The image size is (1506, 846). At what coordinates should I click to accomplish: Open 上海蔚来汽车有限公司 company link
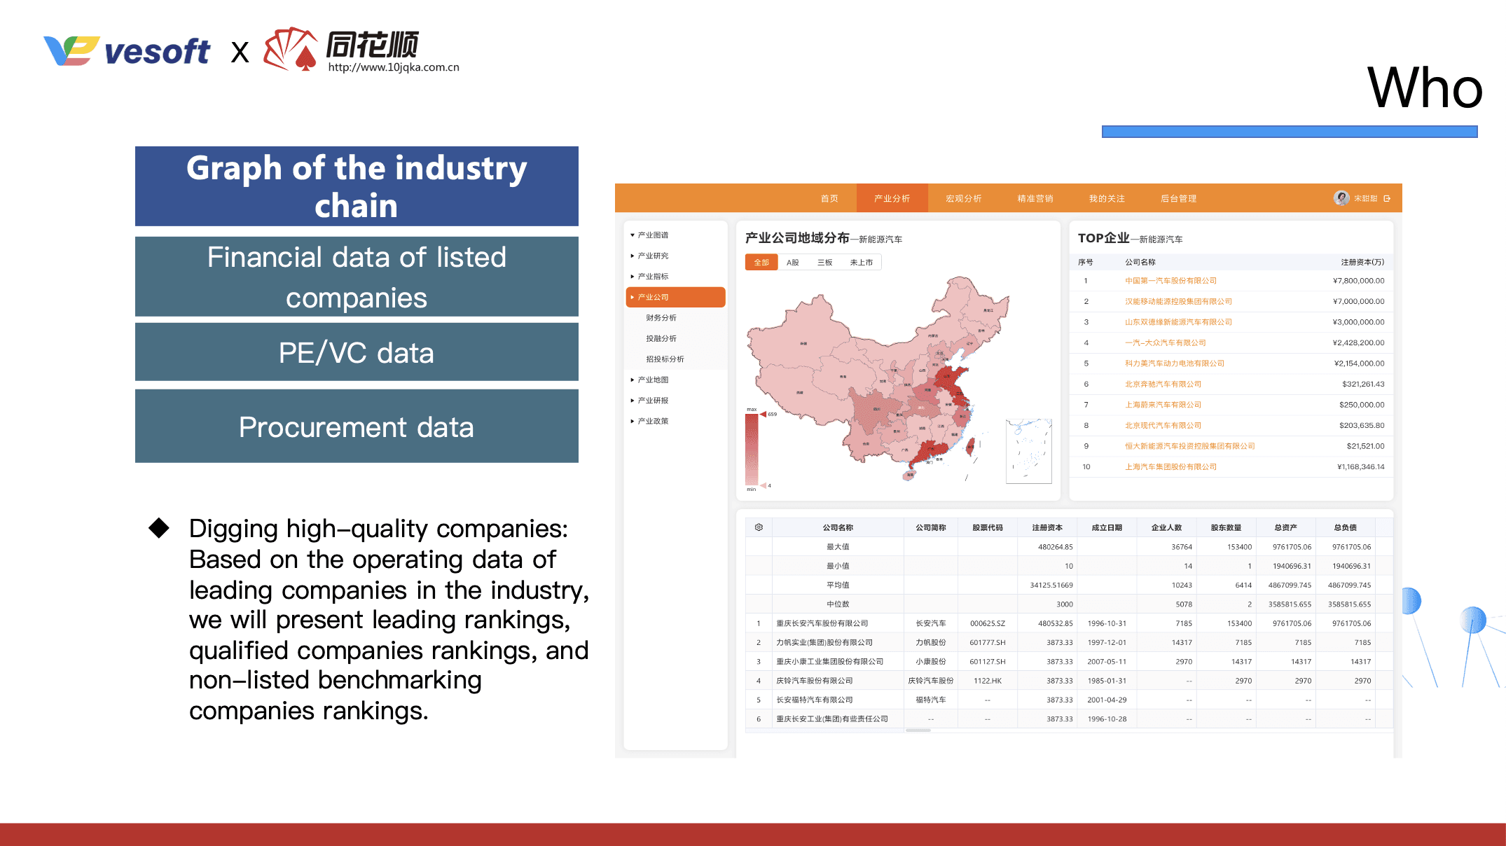[1163, 405]
